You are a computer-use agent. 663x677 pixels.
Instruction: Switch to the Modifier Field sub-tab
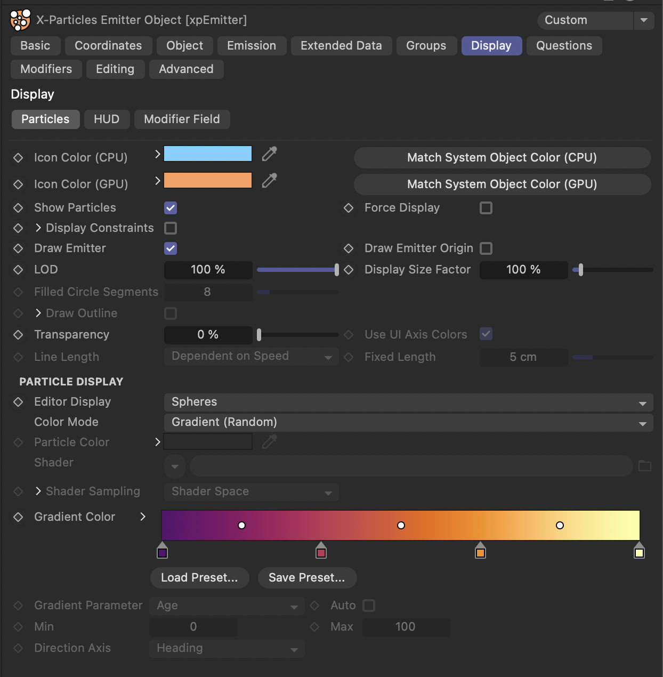[x=182, y=119]
